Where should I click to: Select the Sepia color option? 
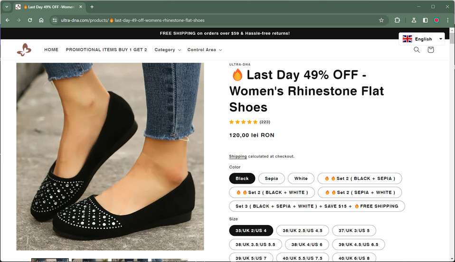[x=271, y=178]
